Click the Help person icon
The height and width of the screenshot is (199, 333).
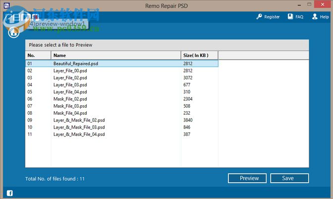315,16
